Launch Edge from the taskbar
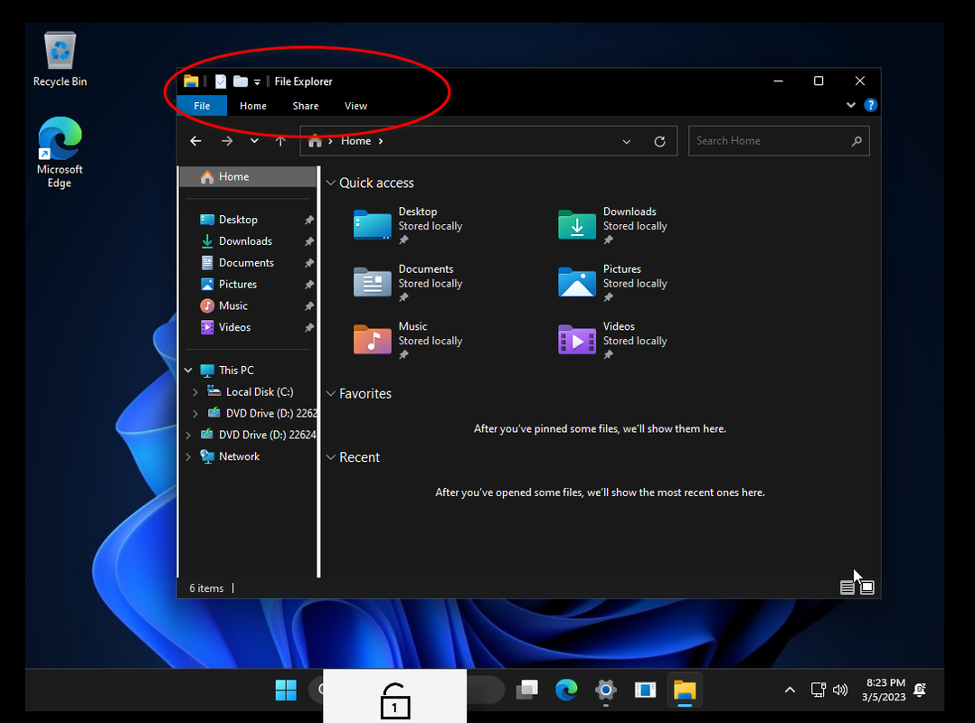975x723 pixels. tap(566, 690)
